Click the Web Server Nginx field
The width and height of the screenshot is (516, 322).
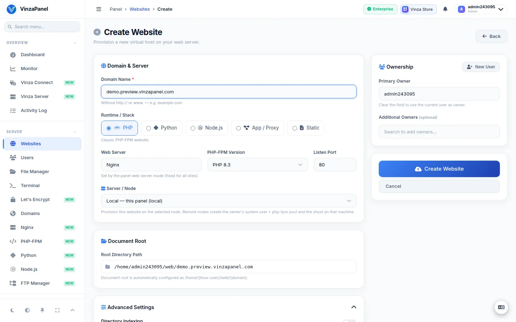click(151, 165)
